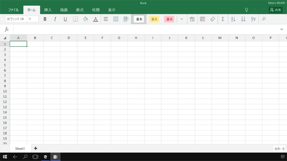Open number format abc123 icon
Viewport: 287px width, 161px height.
click(x=192, y=19)
